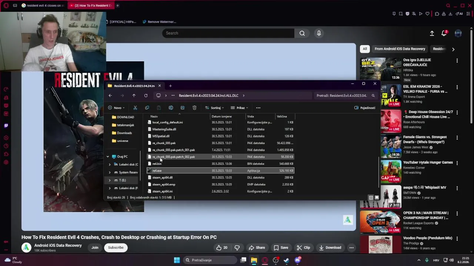The image size is (474, 266).
Task: Show hidden system tray icons
Action: click(419, 260)
